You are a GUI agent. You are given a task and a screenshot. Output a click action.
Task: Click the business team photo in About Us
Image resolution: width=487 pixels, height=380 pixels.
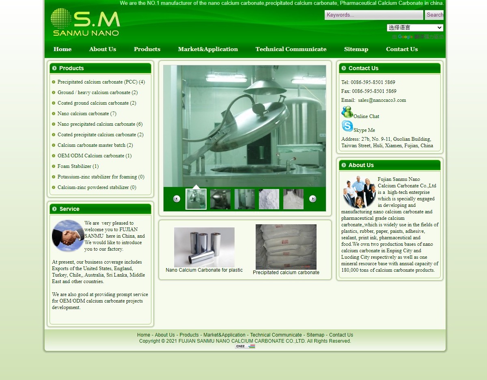click(x=359, y=192)
